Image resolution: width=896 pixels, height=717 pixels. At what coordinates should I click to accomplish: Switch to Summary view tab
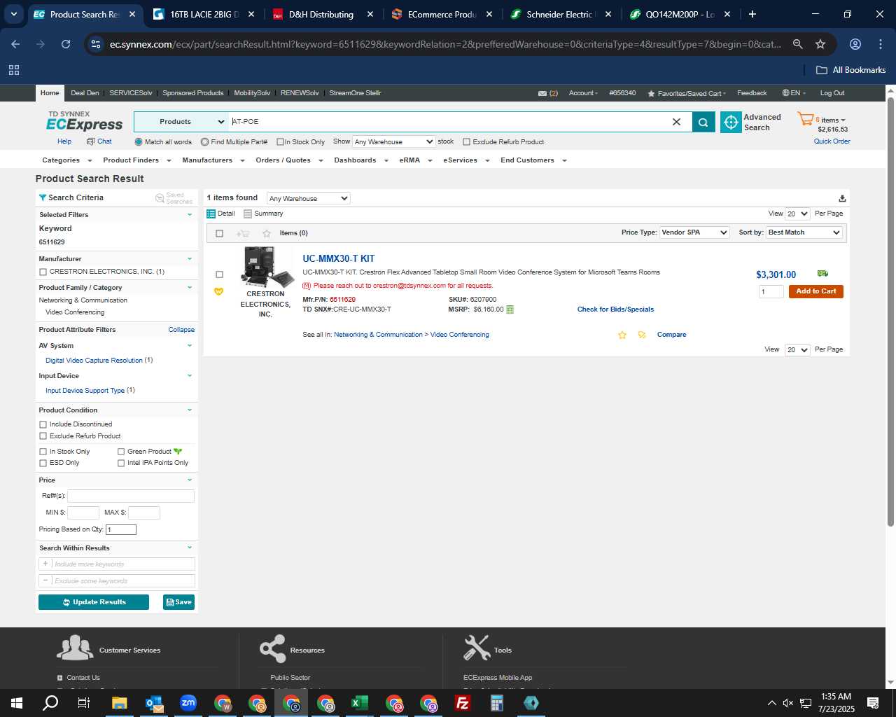(x=263, y=214)
